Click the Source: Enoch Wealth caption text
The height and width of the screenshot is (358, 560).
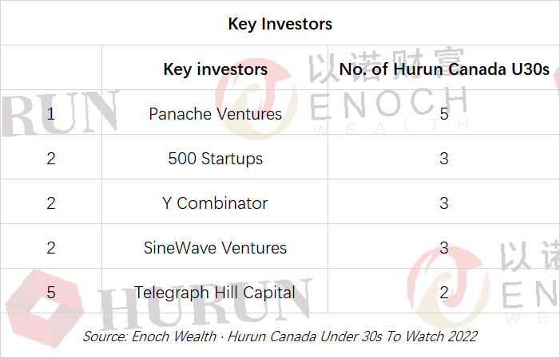point(280,336)
